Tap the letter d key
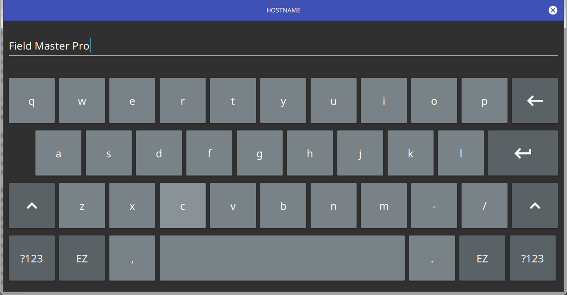 [x=159, y=153]
